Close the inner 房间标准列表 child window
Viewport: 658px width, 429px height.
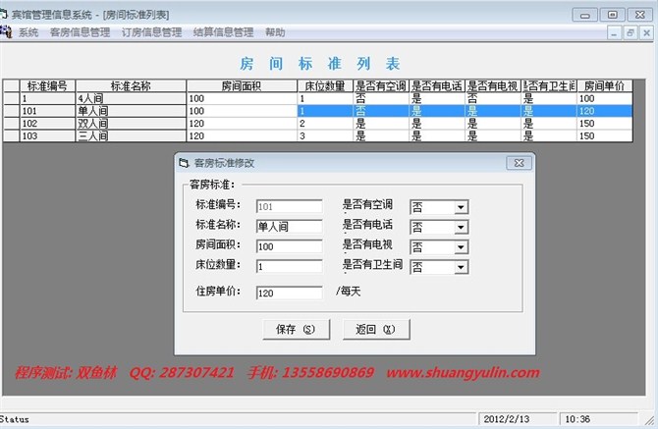point(646,33)
